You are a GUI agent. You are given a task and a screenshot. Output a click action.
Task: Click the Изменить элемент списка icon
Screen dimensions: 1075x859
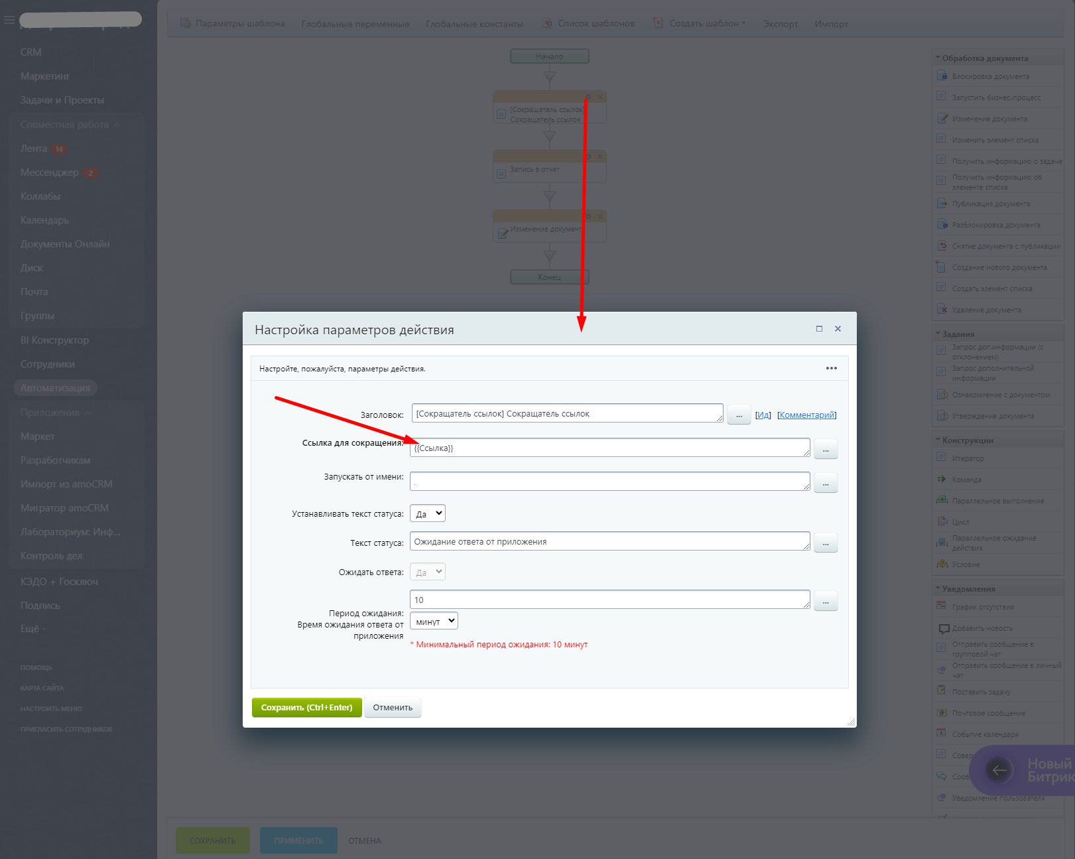coord(942,139)
